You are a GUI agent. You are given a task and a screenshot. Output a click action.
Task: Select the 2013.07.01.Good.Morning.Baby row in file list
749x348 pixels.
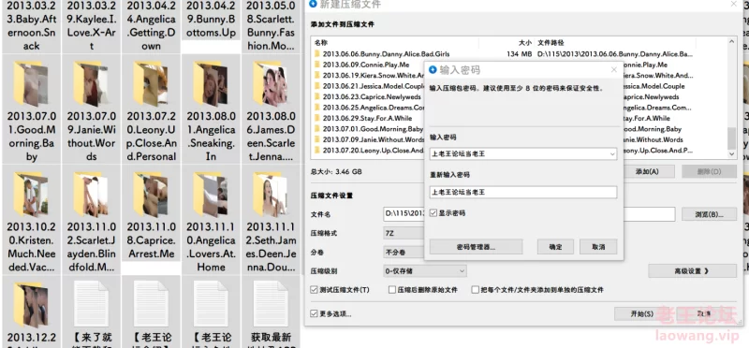(369, 129)
